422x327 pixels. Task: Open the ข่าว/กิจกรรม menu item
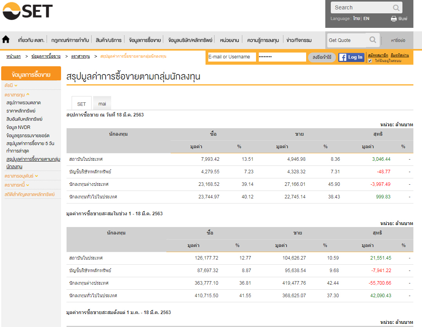pyautogui.click(x=299, y=40)
